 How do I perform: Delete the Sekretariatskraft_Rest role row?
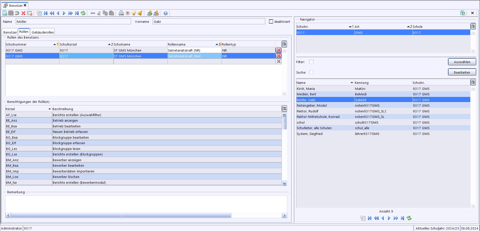coord(278,56)
